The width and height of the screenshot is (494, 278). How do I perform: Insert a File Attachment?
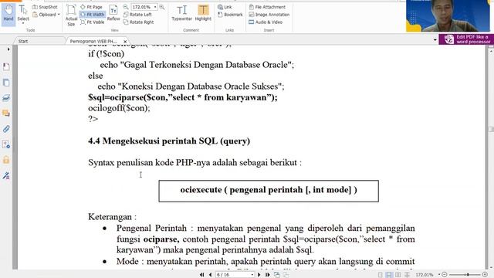267,7
